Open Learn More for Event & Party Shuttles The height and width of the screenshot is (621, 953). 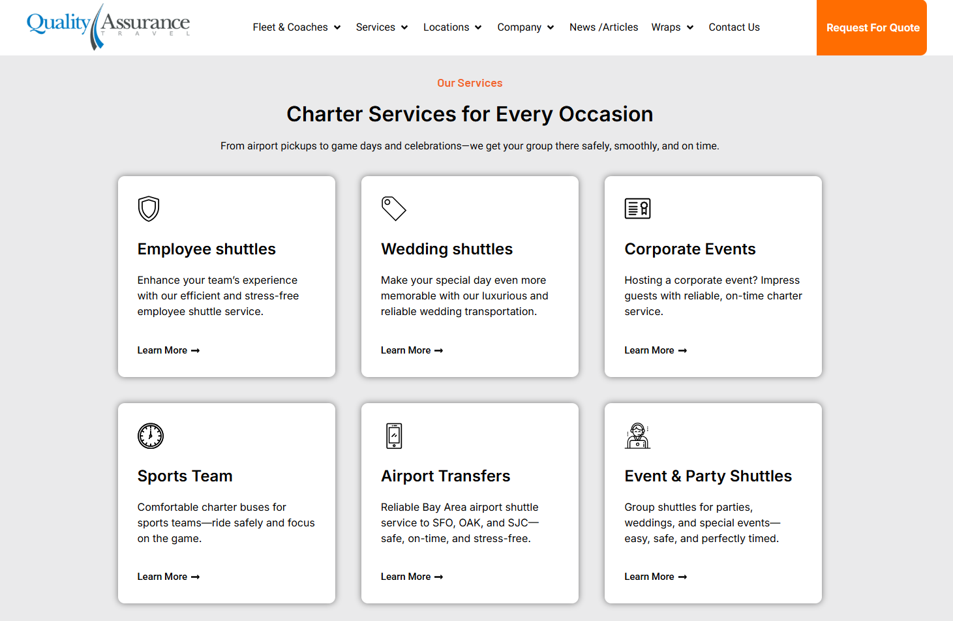tap(656, 577)
